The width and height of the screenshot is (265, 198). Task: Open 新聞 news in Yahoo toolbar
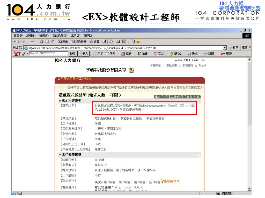tap(209, 54)
